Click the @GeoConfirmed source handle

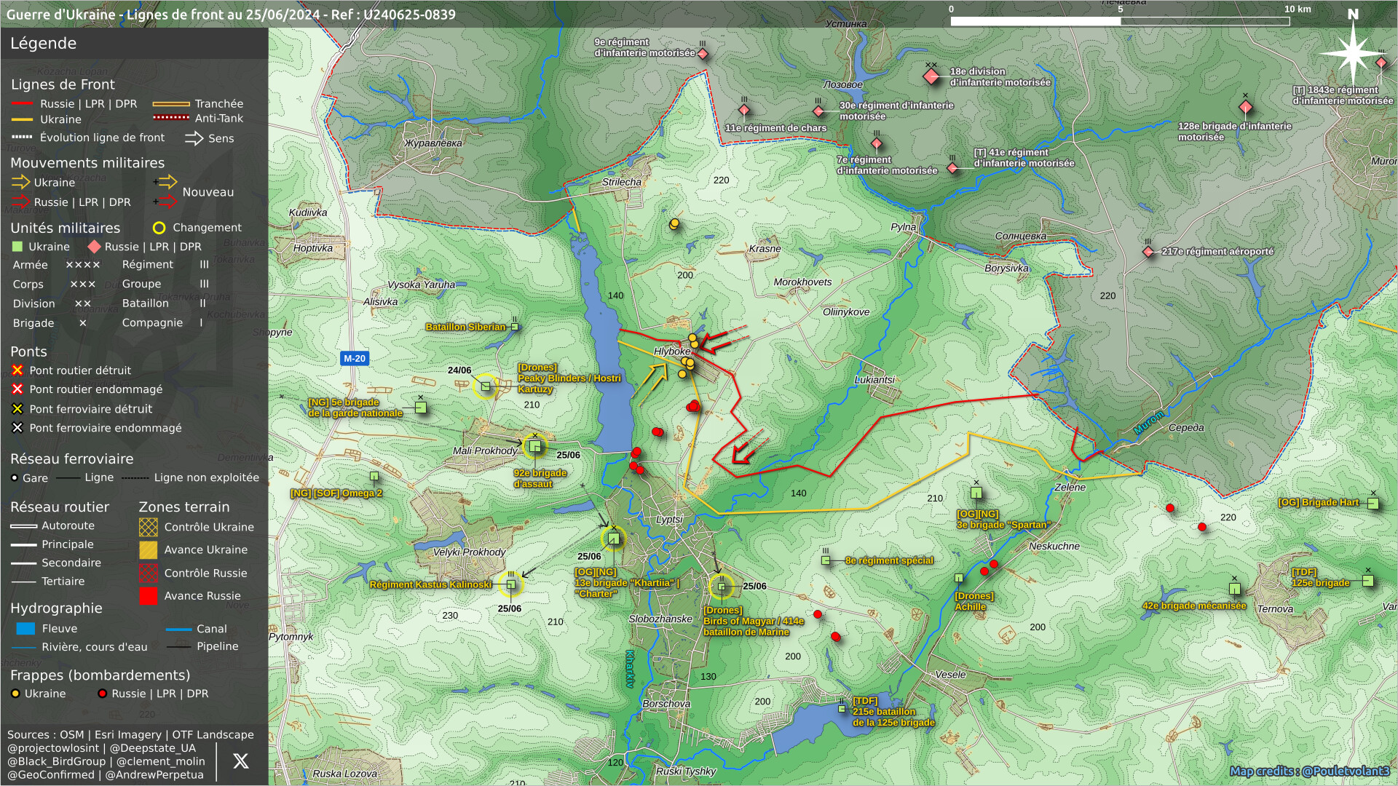click(x=51, y=775)
